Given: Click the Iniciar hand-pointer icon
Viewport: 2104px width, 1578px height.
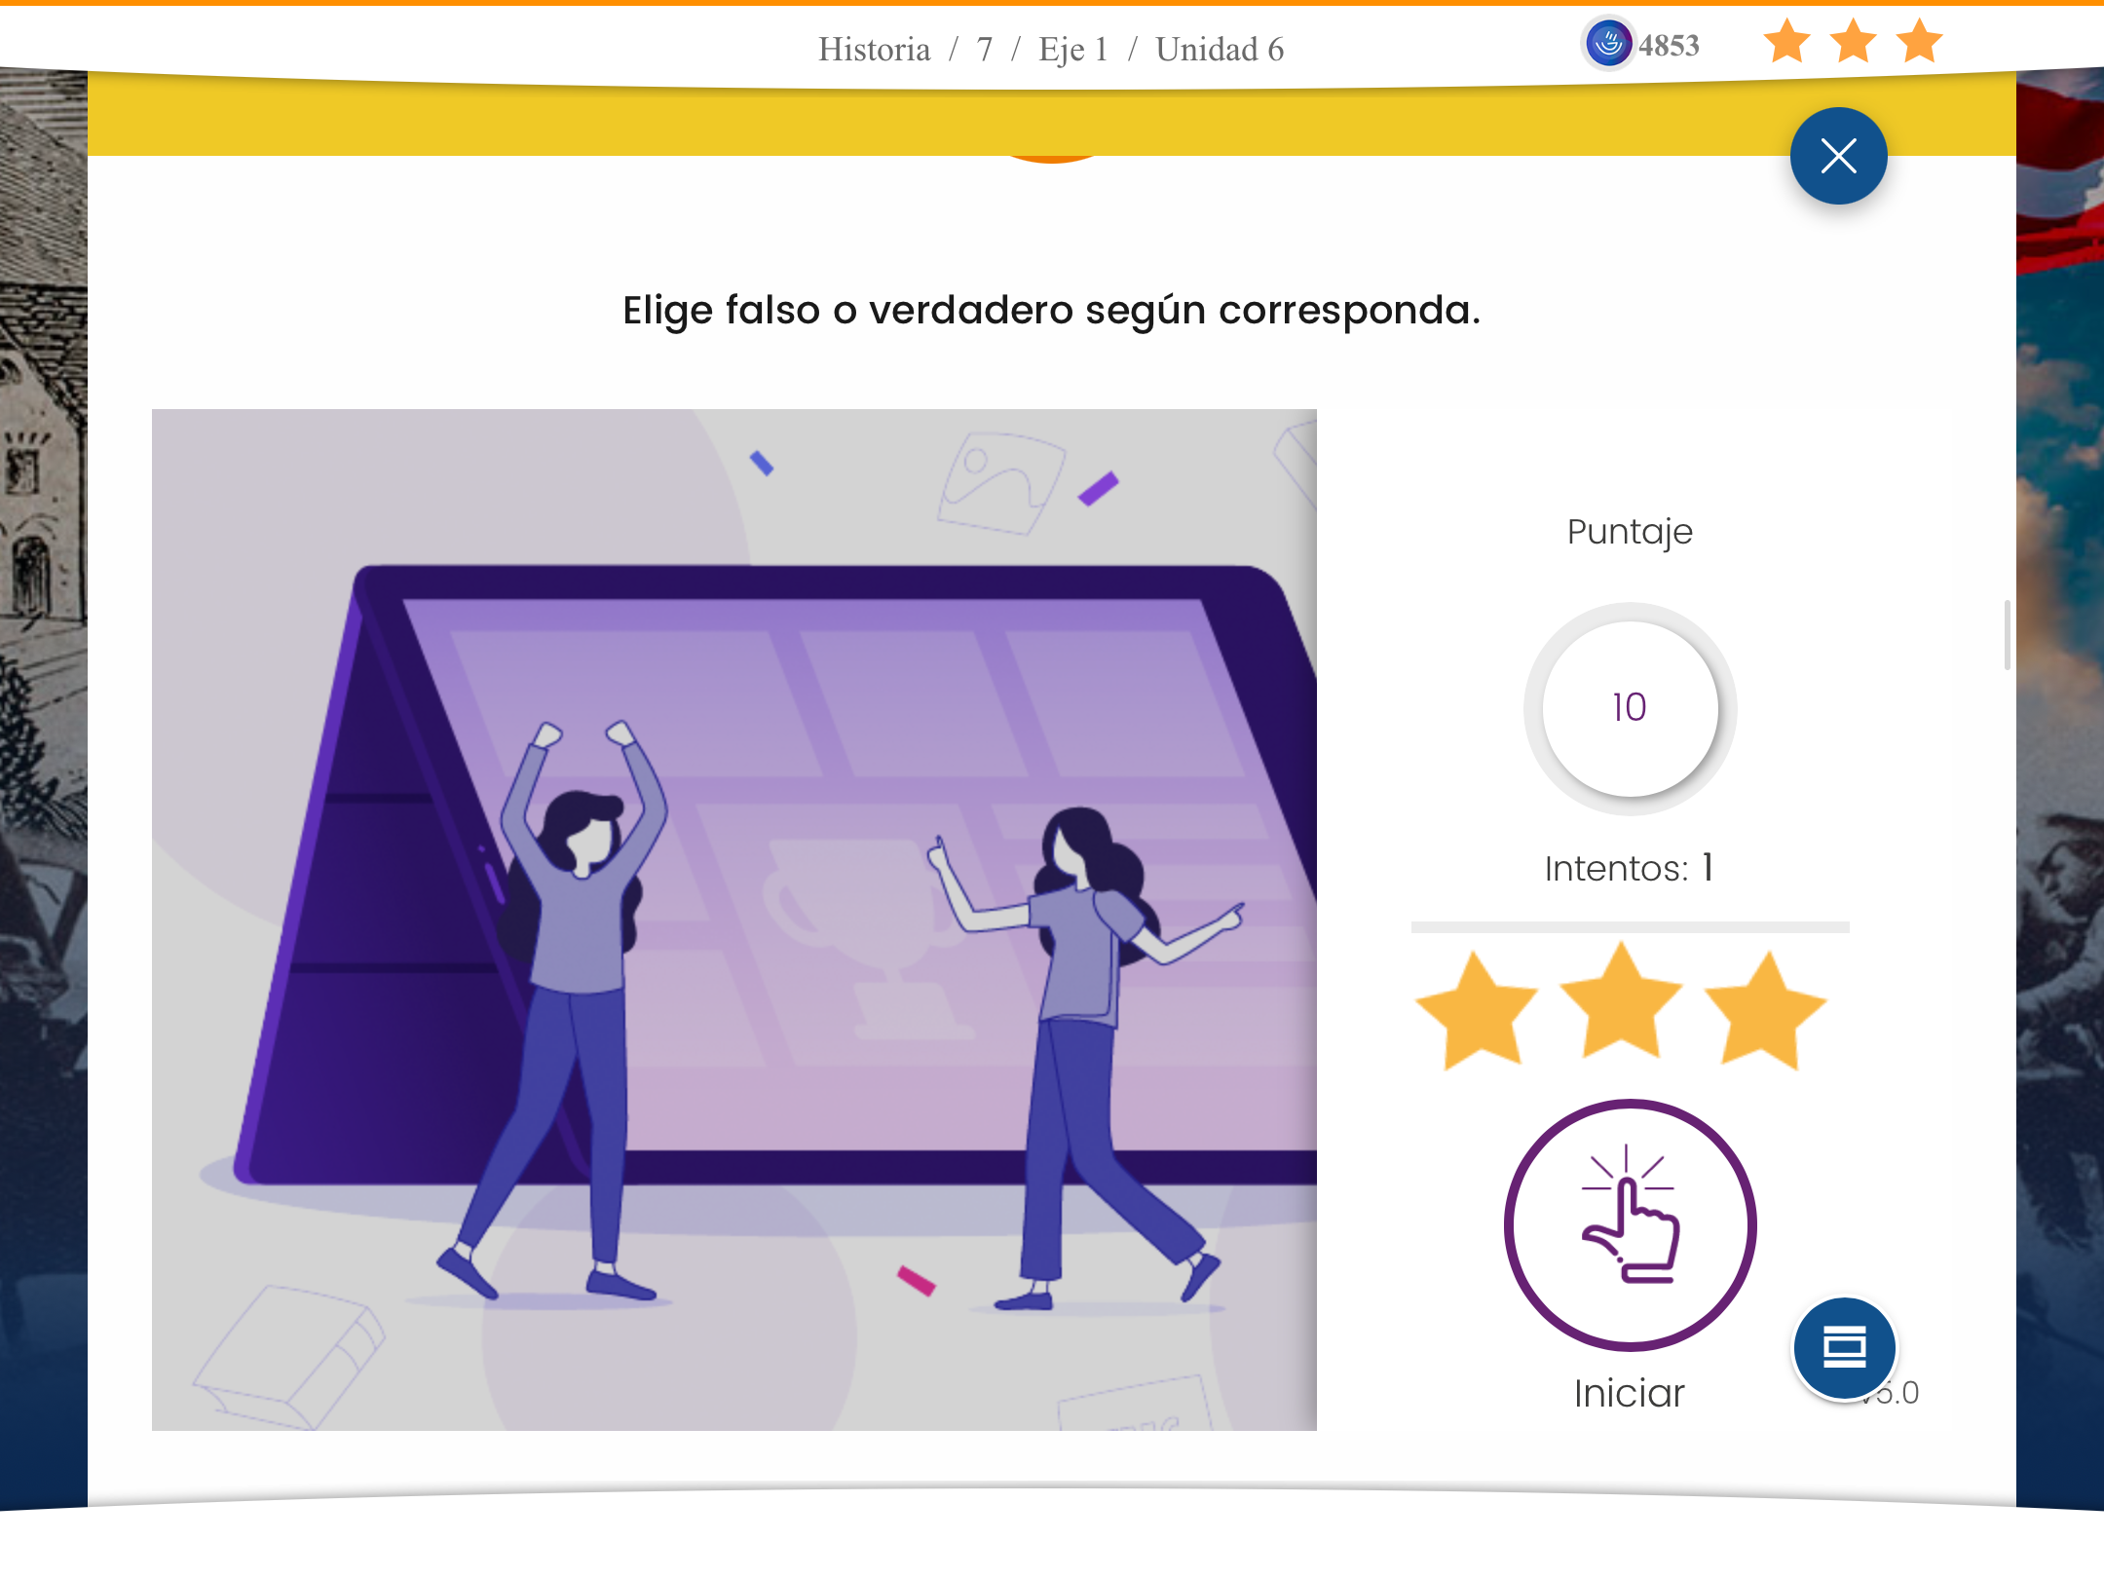Looking at the screenshot, I should pos(1630,1223).
